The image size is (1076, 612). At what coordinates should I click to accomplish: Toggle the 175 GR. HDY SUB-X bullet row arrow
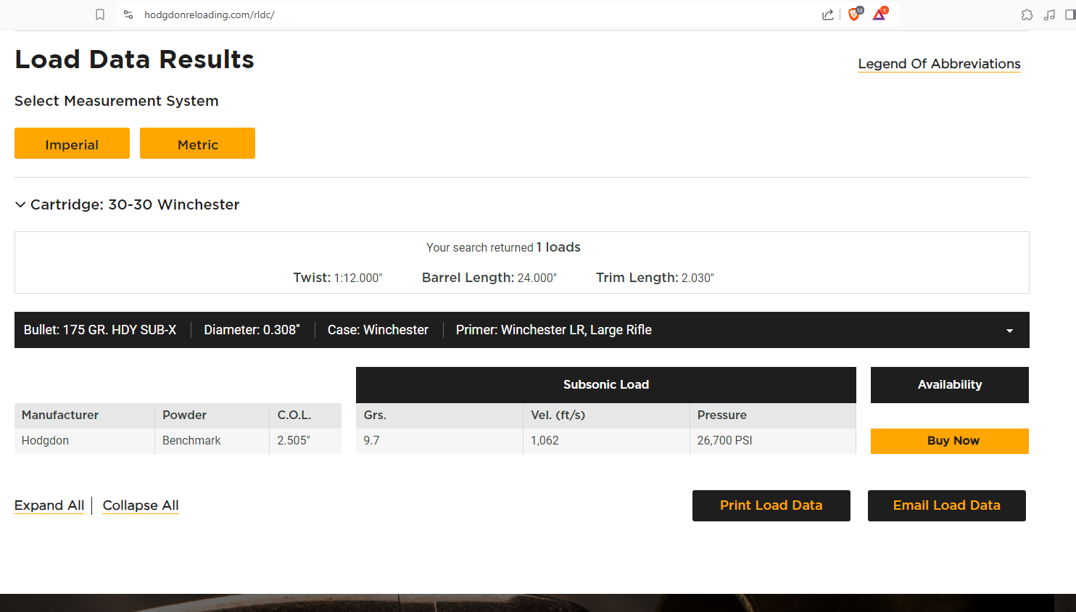coord(1009,331)
